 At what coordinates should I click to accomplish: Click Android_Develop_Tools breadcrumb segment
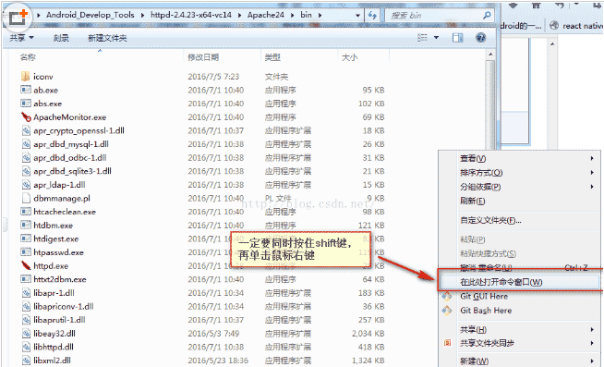tap(91, 15)
